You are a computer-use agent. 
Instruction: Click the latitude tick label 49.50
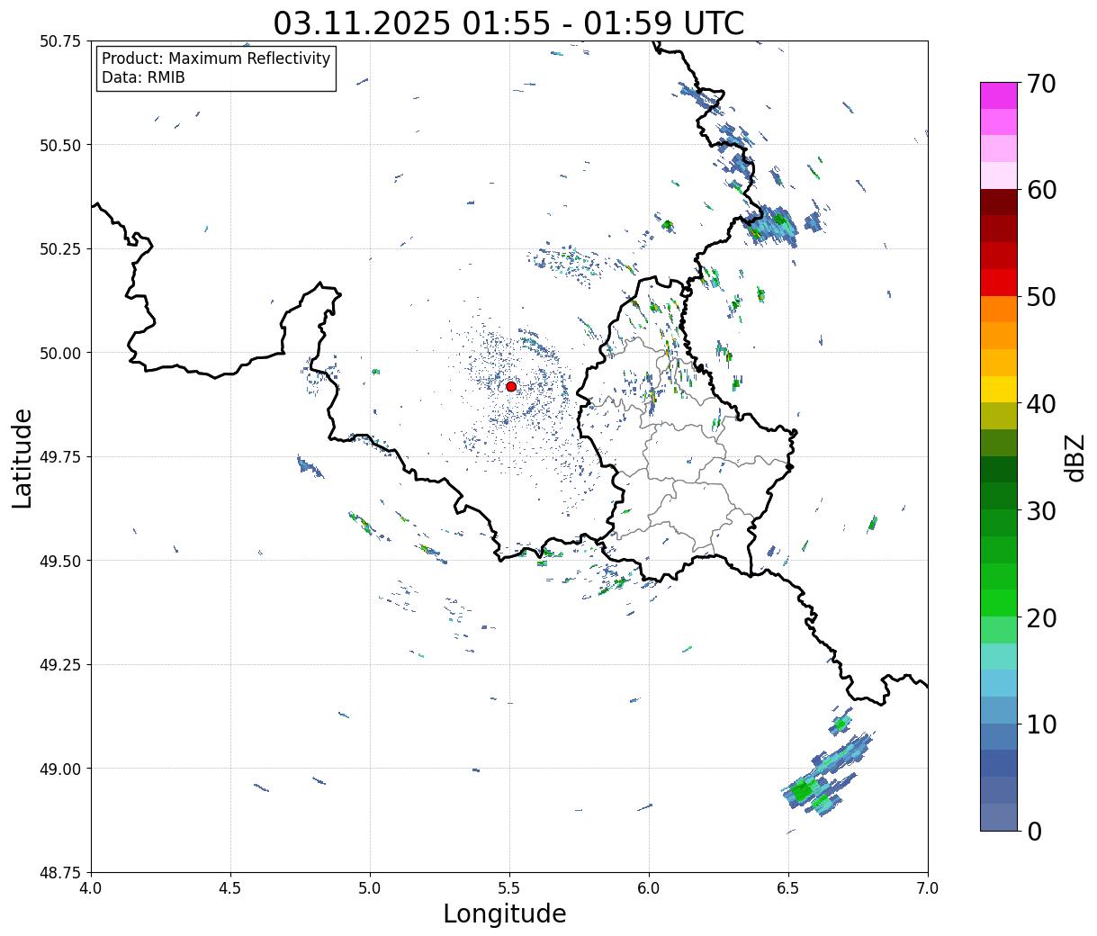60,561
